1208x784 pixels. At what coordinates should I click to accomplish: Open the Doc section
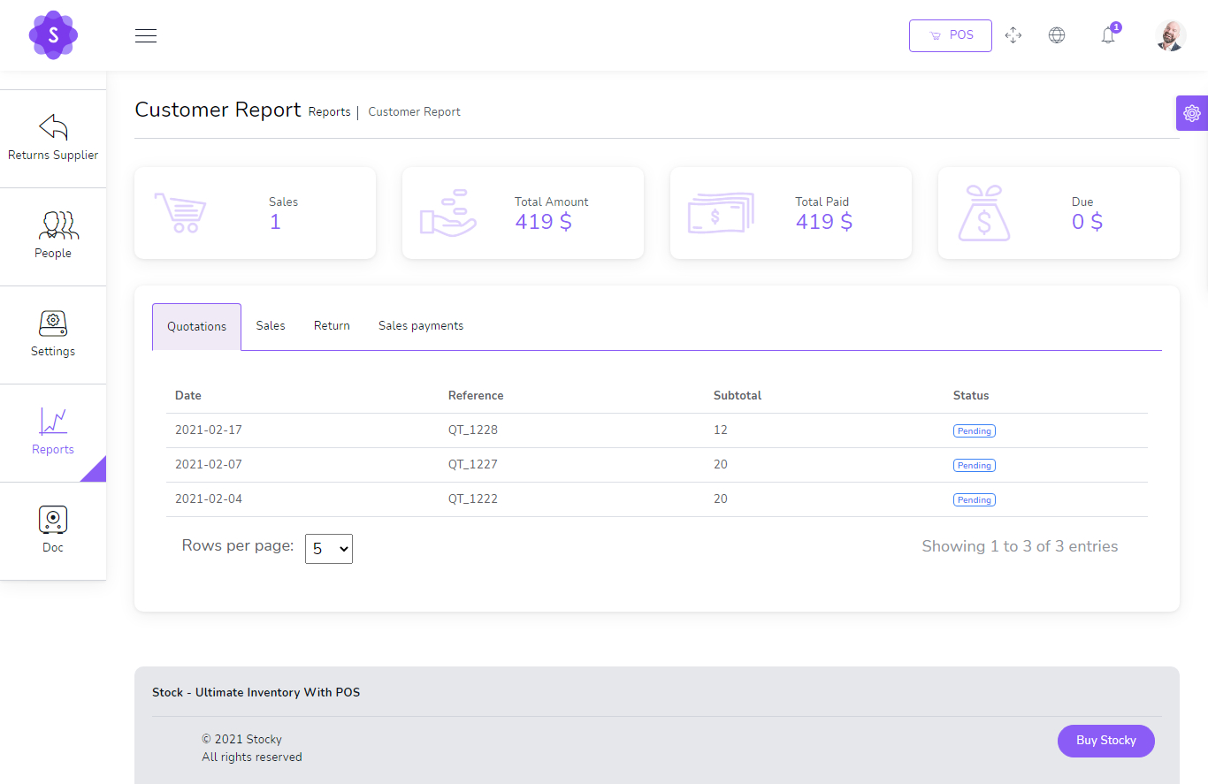[x=53, y=529]
